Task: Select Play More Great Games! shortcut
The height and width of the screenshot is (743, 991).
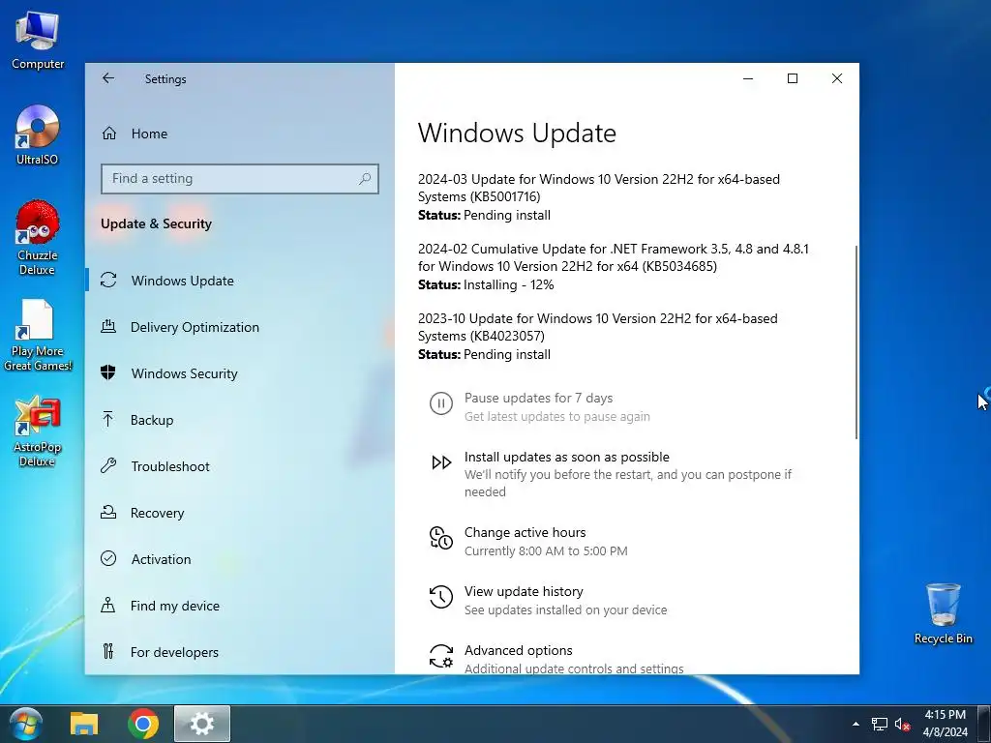Action: pos(38,335)
